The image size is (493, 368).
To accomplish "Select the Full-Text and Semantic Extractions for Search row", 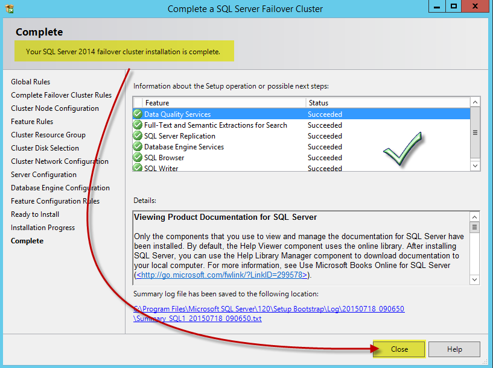I will [x=302, y=125].
